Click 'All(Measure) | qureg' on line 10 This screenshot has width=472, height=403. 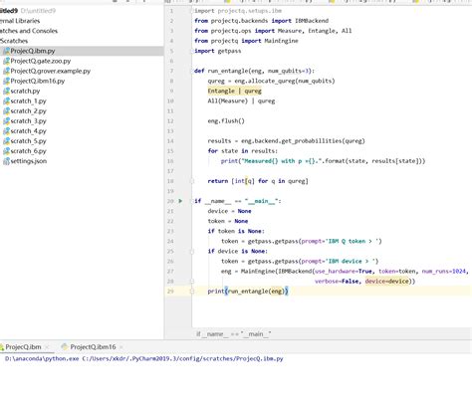coord(241,101)
